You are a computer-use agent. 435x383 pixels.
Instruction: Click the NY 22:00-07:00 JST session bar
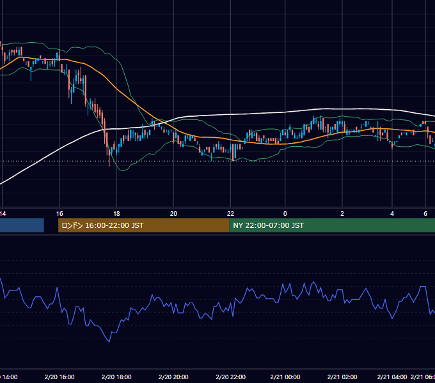(332, 225)
